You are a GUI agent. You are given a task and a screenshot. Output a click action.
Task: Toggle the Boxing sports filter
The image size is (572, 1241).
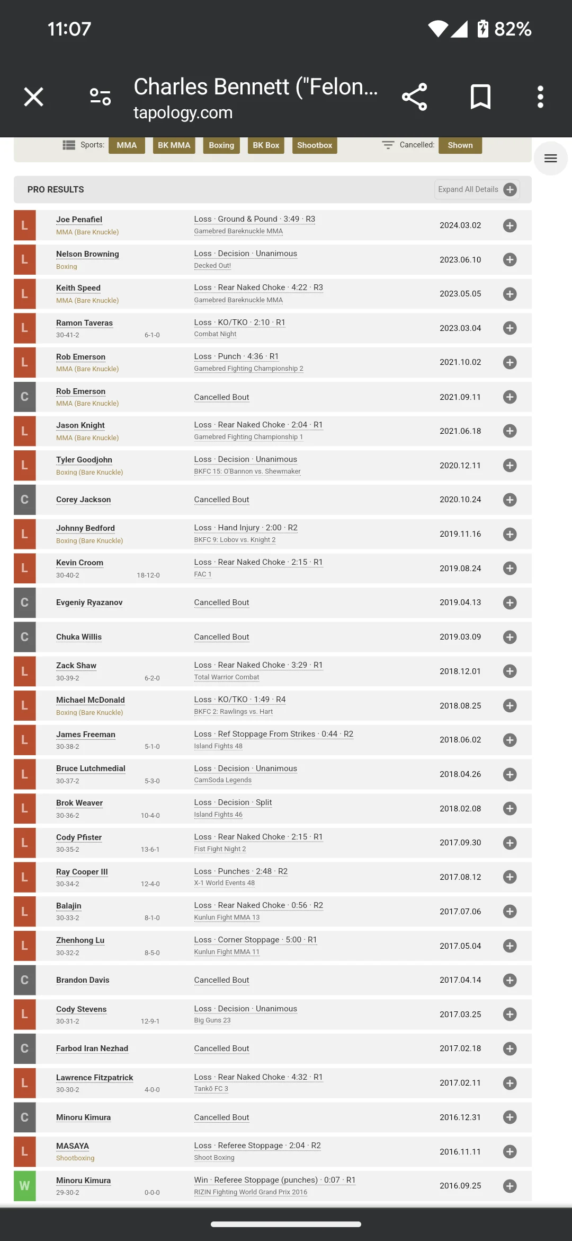221,145
